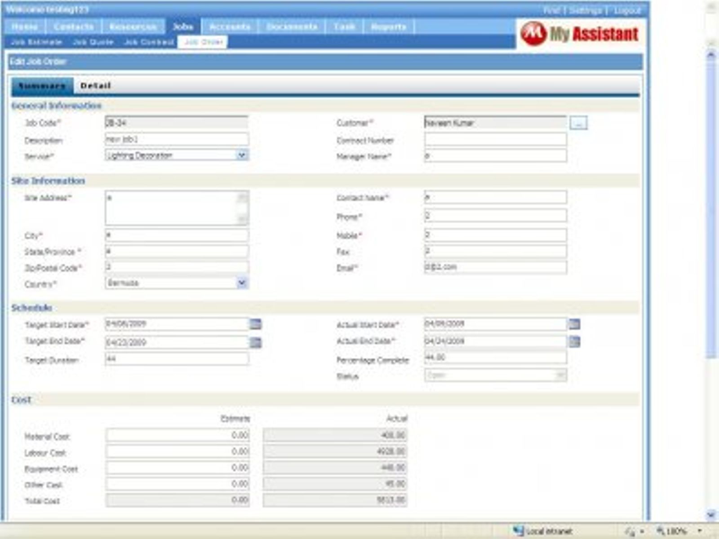This screenshot has height=539, width=719.
Task: Switch to the Summary tab
Action: (x=42, y=85)
